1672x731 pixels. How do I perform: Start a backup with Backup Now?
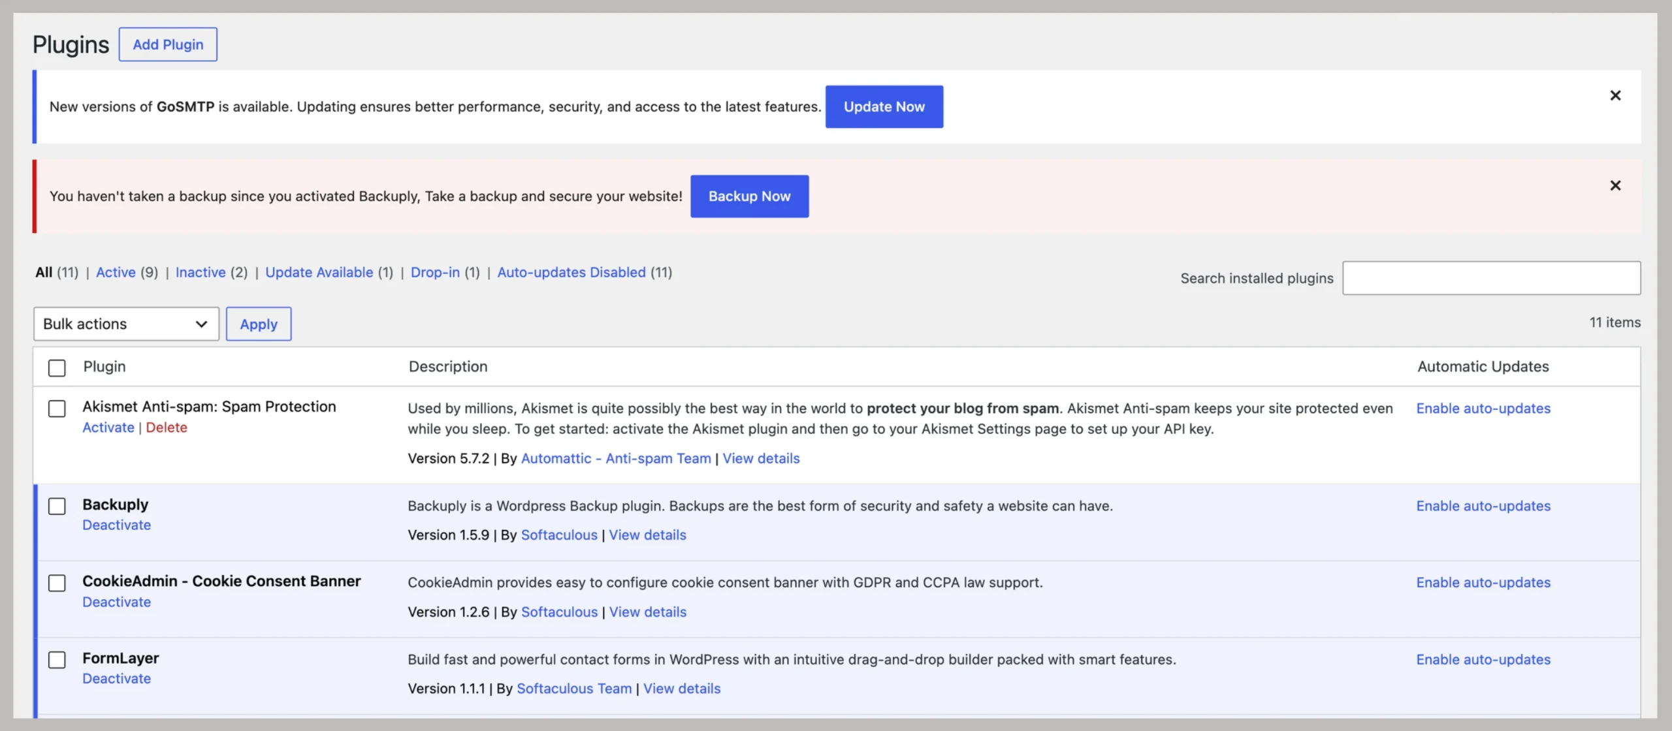pos(749,196)
